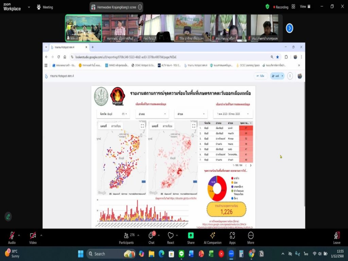The width and height of the screenshot is (348, 261).
Task: Open the Windows Start menu
Action: click(81, 254)
